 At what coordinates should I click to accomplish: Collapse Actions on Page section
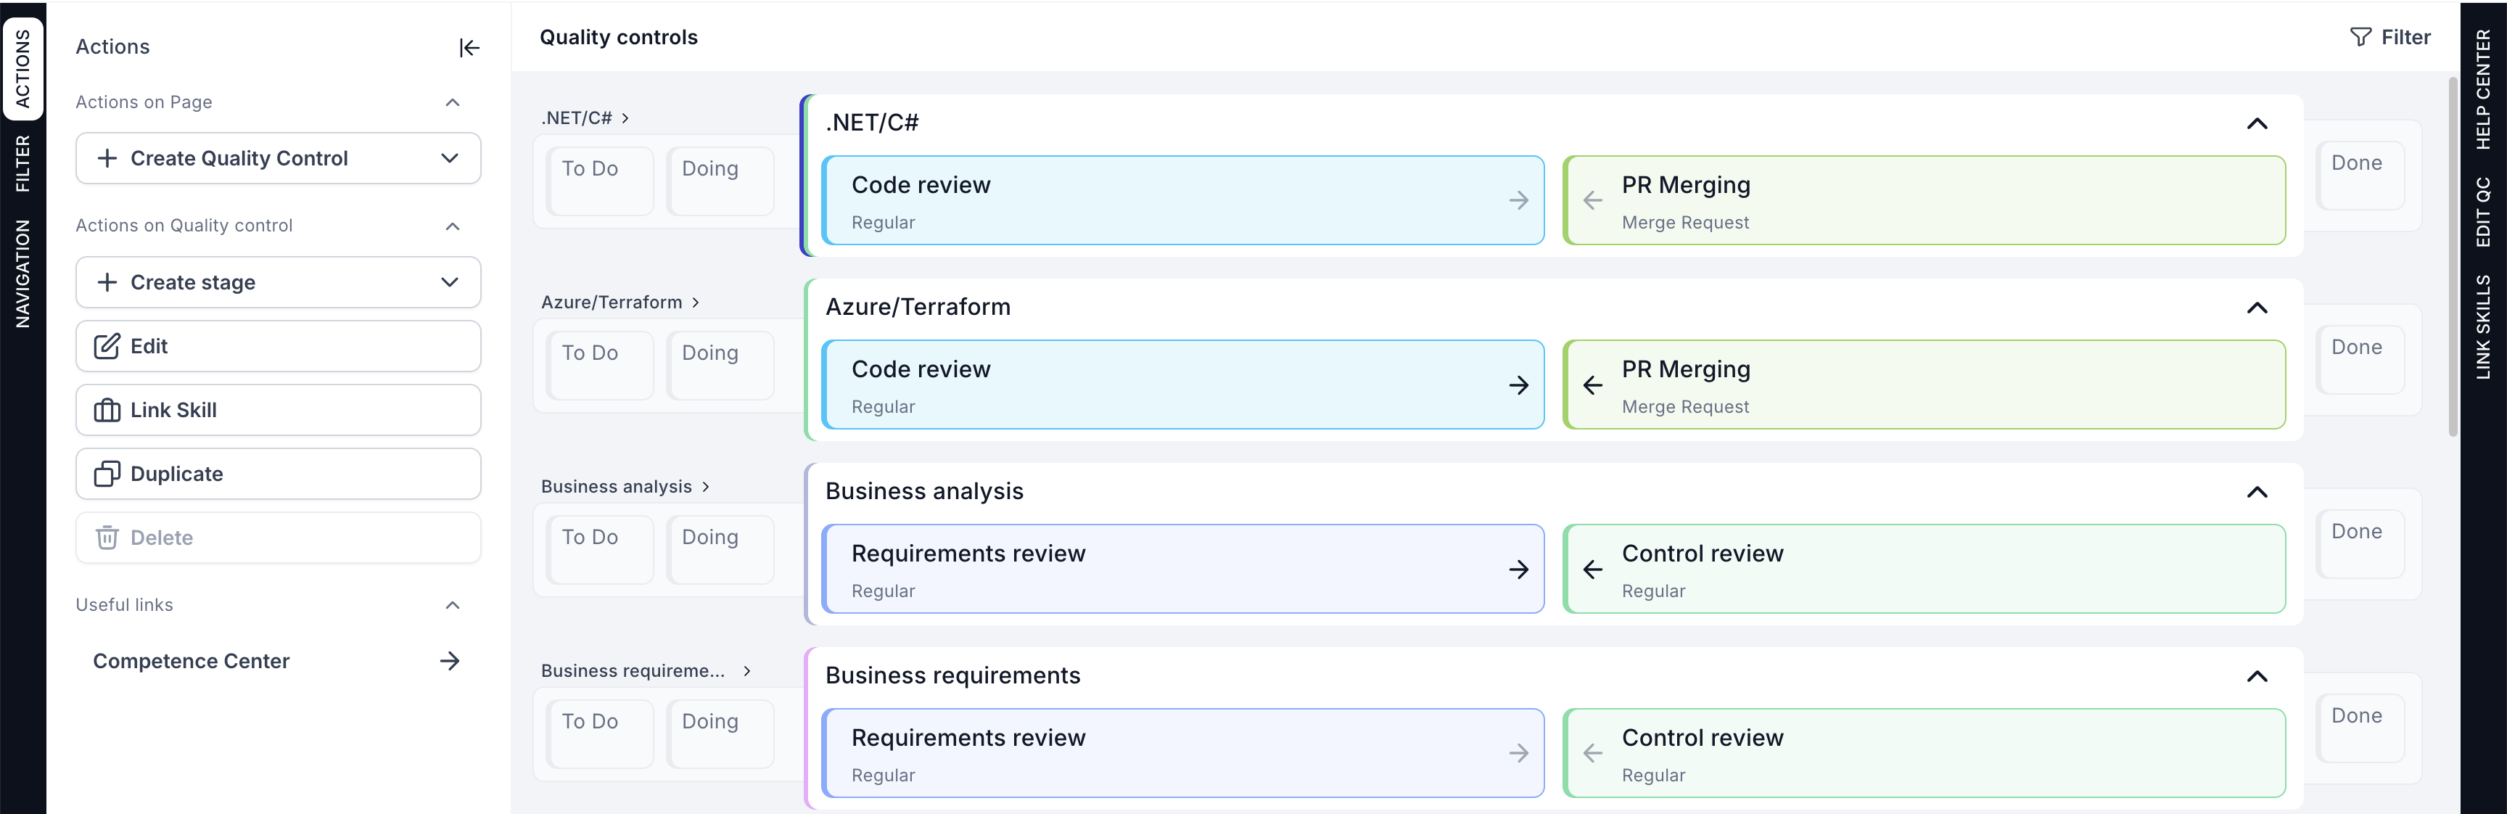[x=452, y=102]
